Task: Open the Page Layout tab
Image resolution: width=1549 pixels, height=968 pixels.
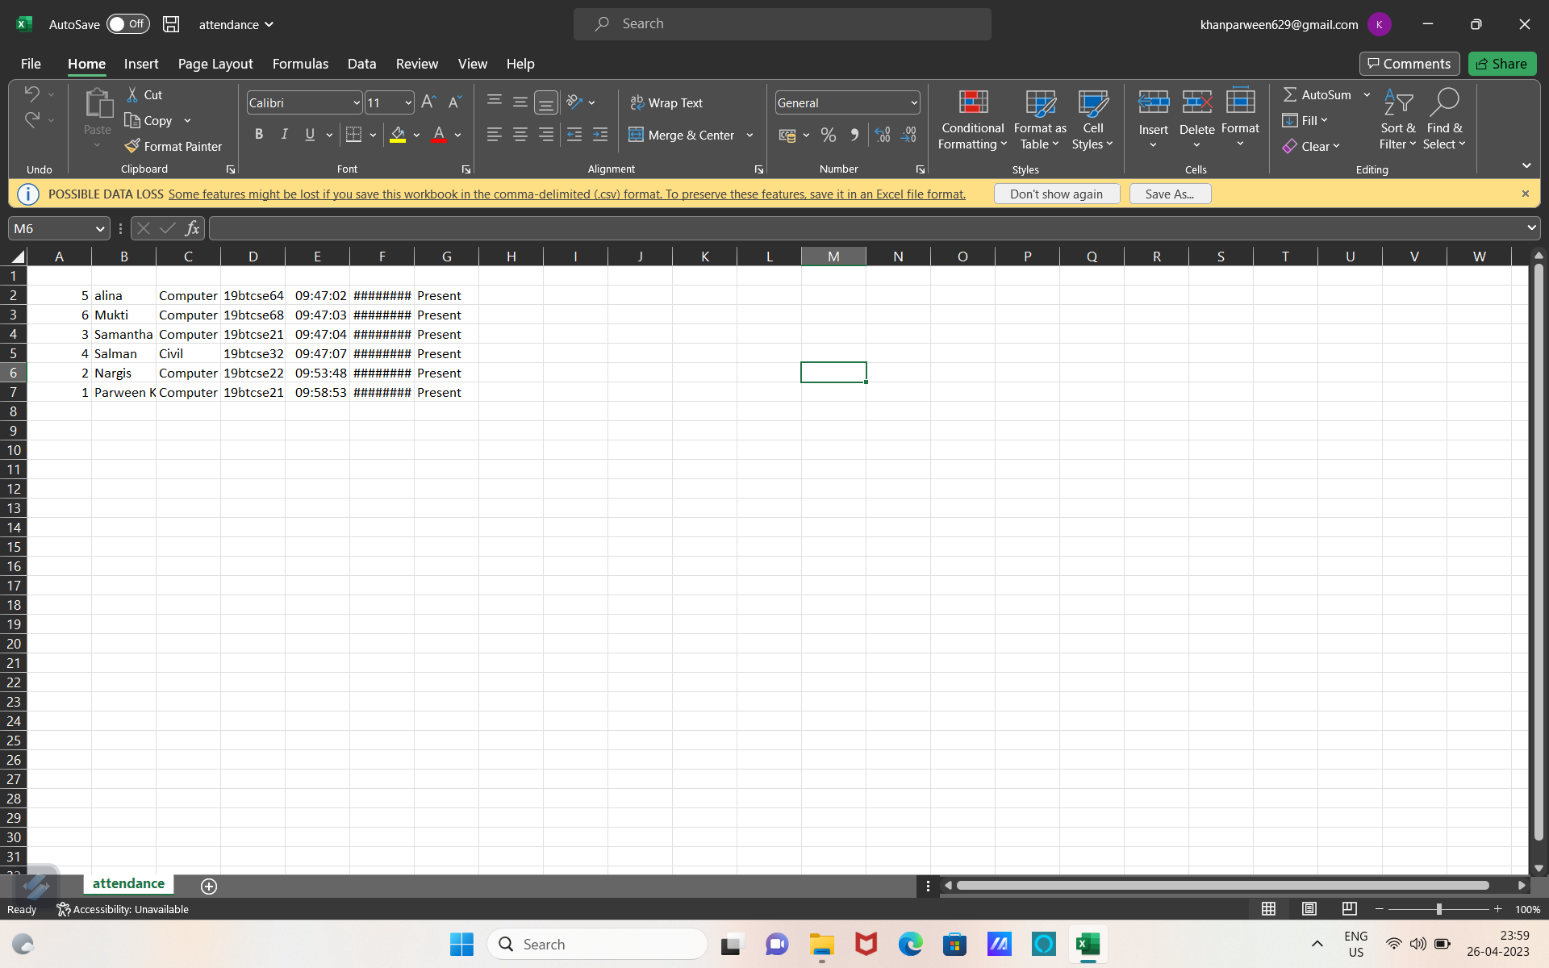Action: [x=215, y=64]
